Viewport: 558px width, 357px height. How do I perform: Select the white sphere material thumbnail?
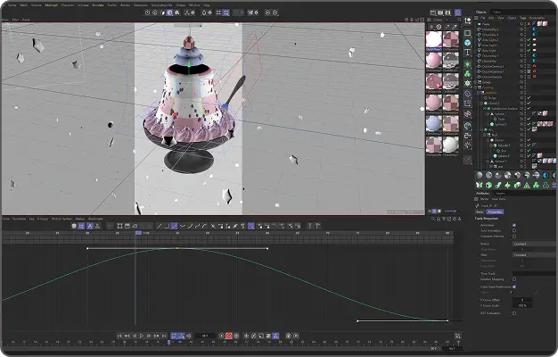[450, 145]
